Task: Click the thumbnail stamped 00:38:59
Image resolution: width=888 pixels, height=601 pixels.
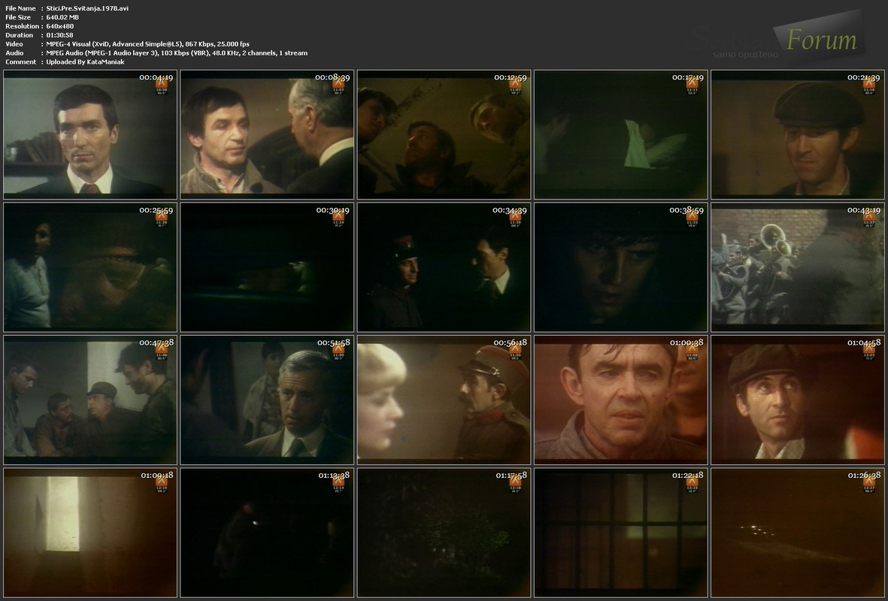Action: click(620, 267)
